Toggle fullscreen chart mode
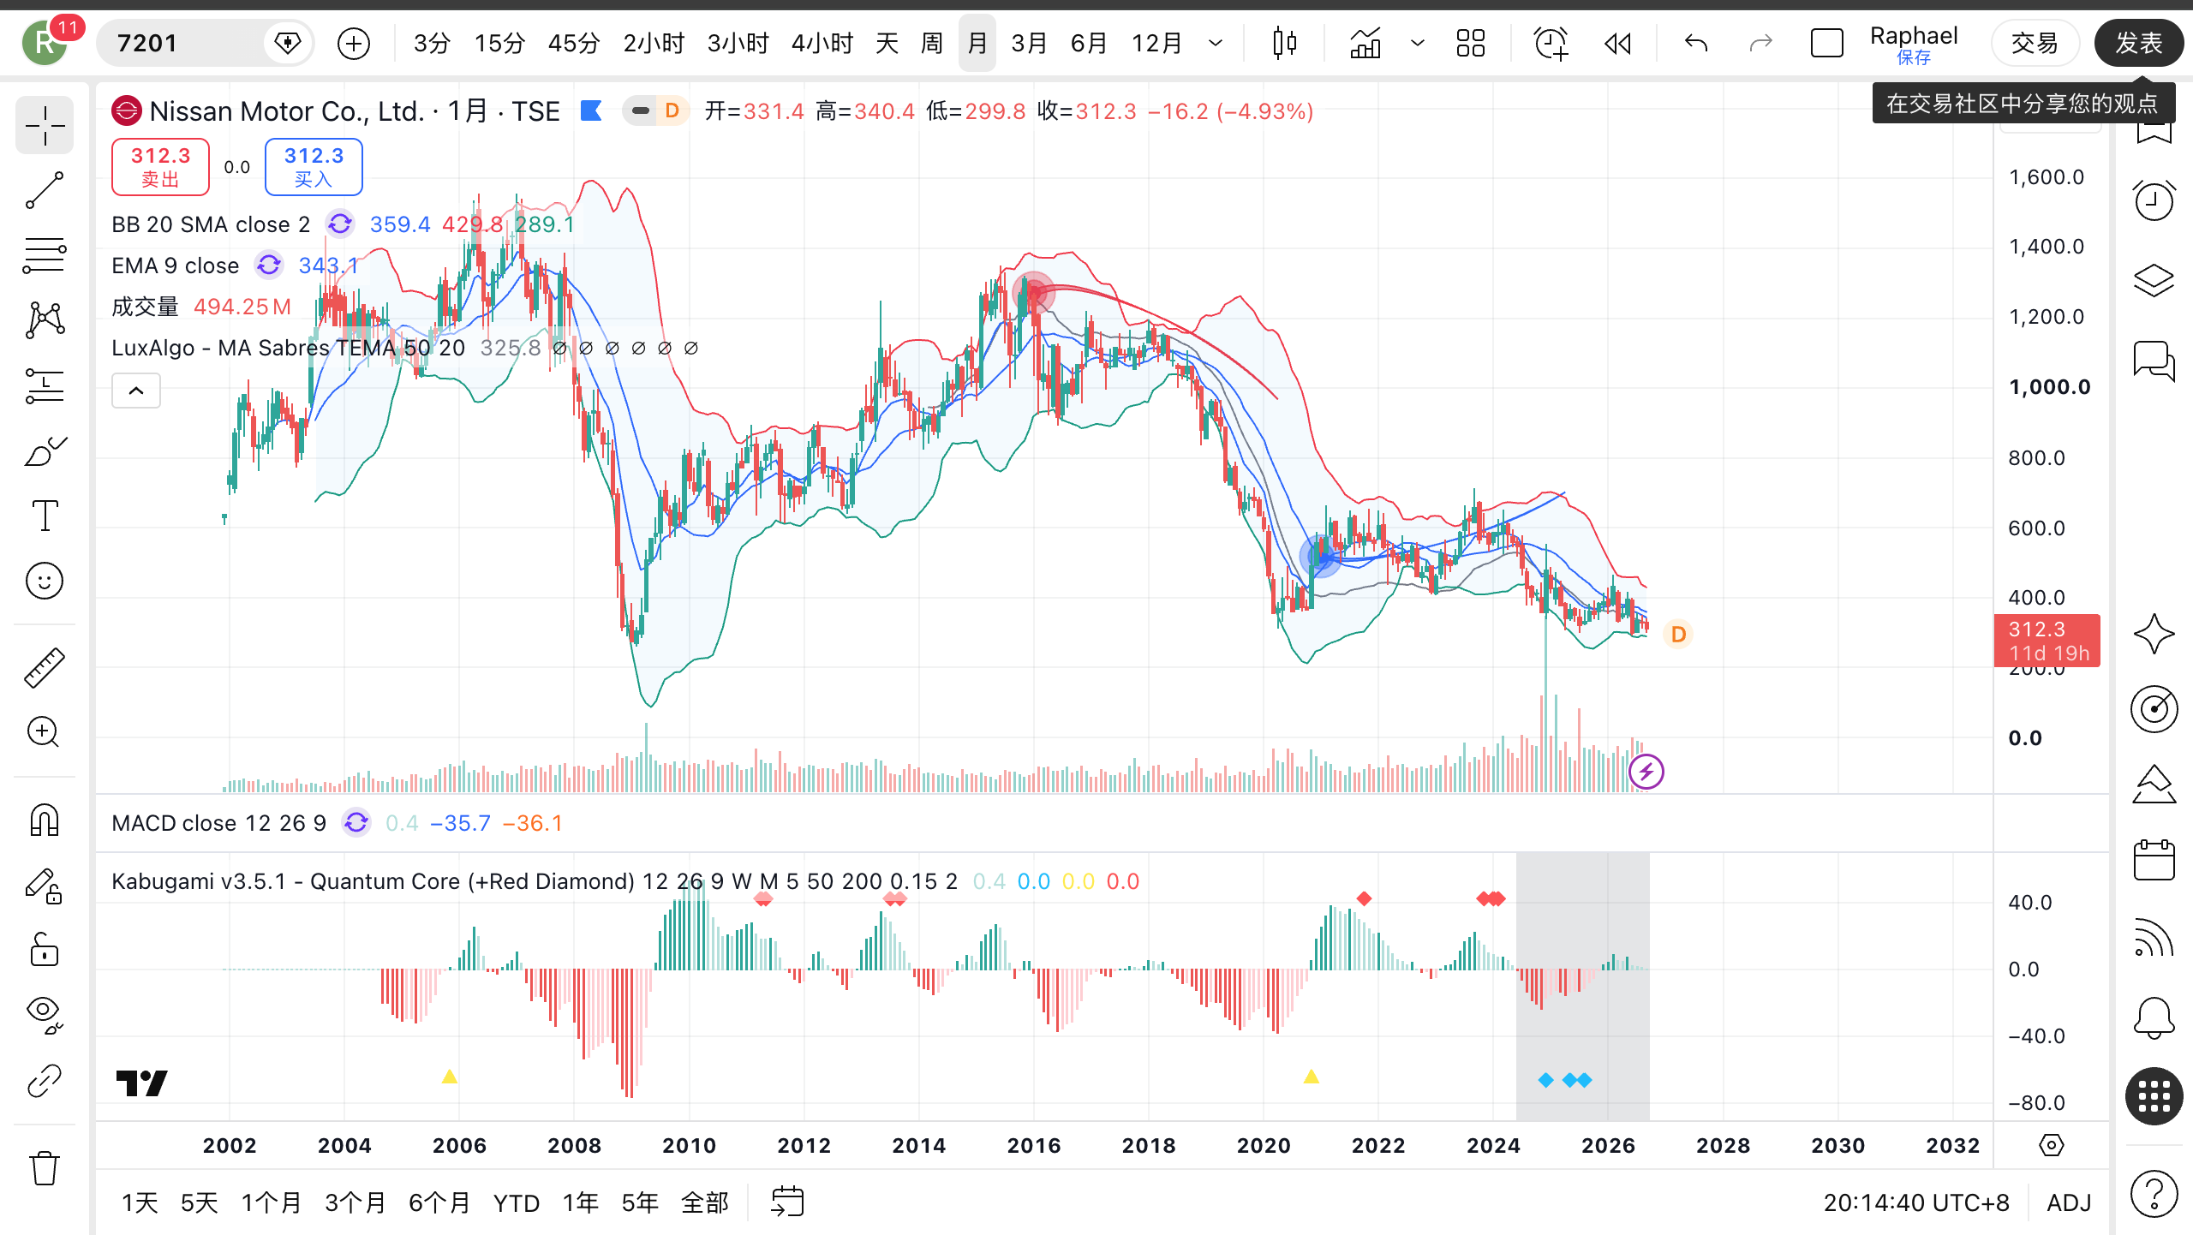The image size is (2193, 1235). click(1826, 43)
